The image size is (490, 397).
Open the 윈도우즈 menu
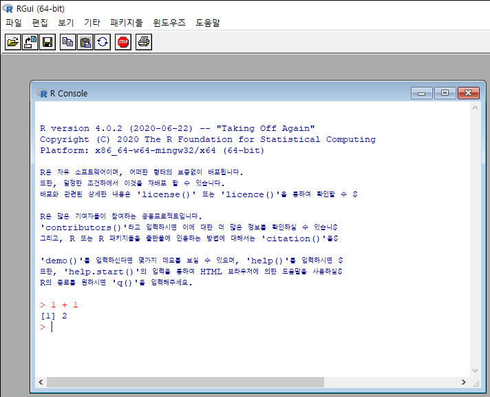pos(169,23)
